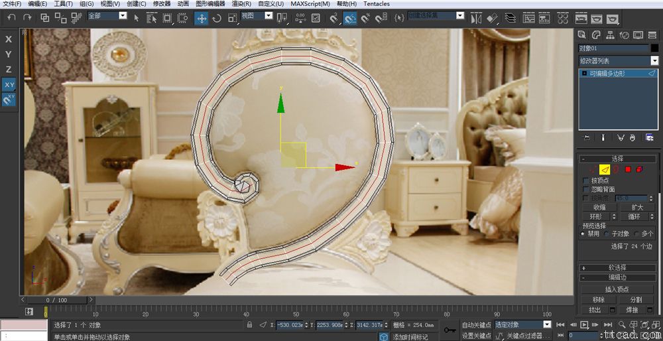Click the object color swatch beside 对象01
Image resolution: width=663 pixels, height=341 pixels.
(654, 48)
